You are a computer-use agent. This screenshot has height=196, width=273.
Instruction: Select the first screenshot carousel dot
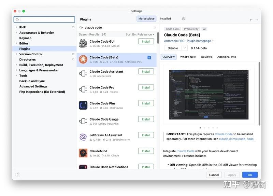coord(200,128)
